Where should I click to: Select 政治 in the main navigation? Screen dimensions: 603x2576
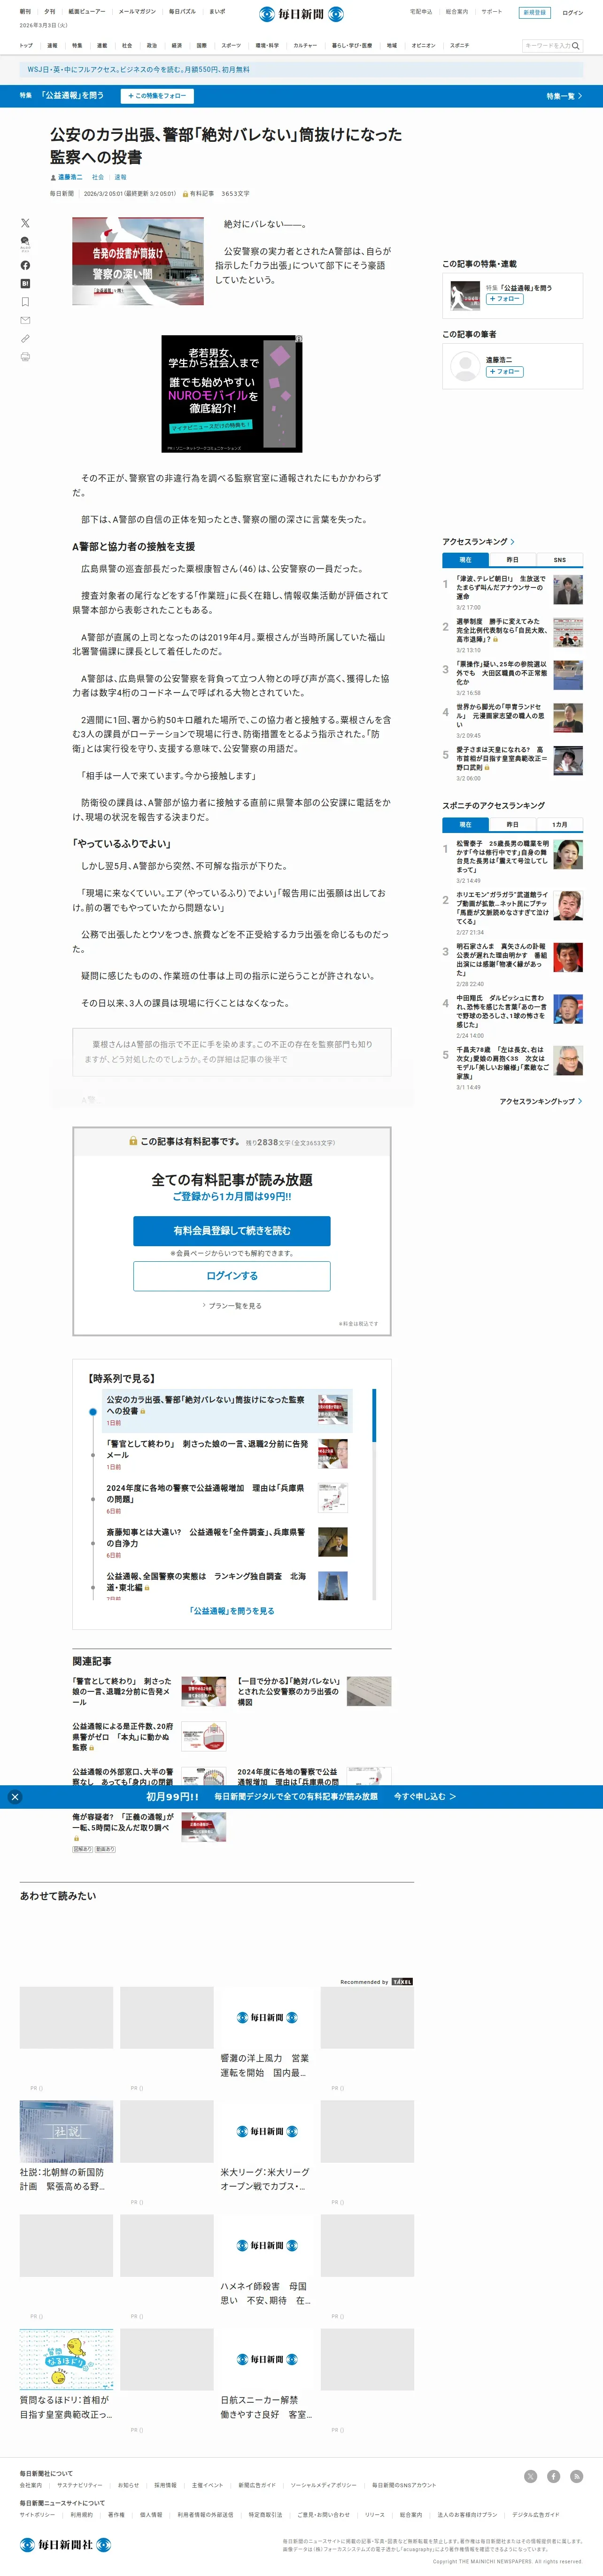[152, 45]
